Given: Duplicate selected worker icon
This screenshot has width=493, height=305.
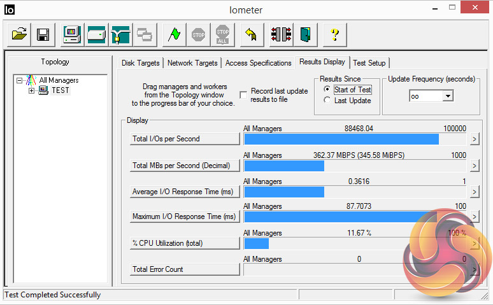Looking at the screenshot, I should point(145,34).
